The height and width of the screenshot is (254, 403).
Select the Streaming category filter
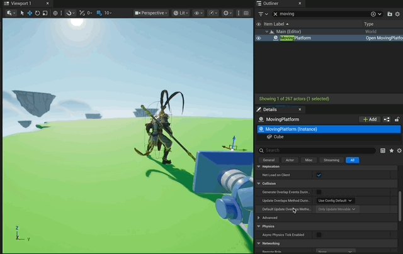[x=331, y=160]
